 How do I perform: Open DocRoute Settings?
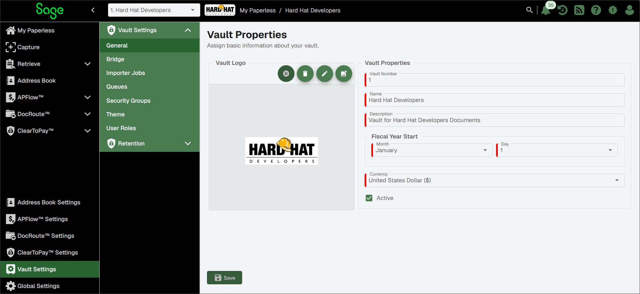[50, 236]
